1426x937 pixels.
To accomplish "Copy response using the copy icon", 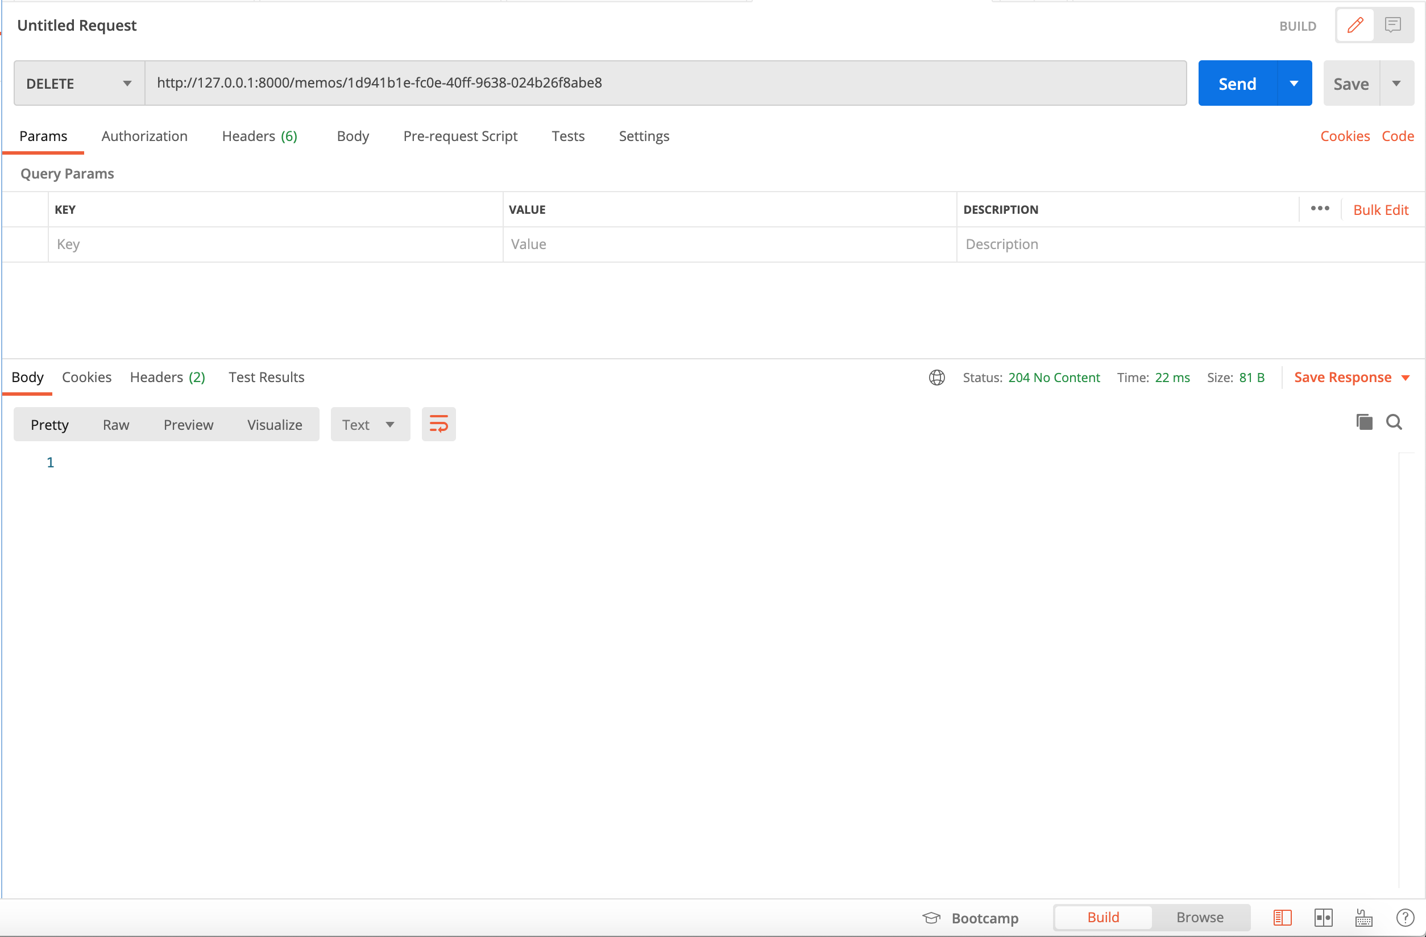I will 1364,422.
